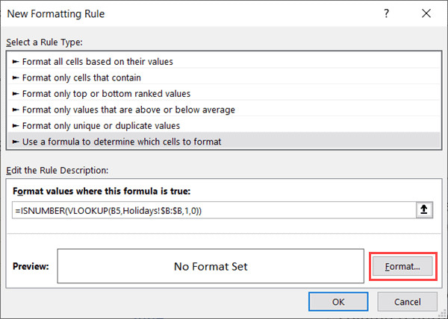448x319 pixels.
Task: Click the 'No Format Set' preview box
Action: pos(211,266)
